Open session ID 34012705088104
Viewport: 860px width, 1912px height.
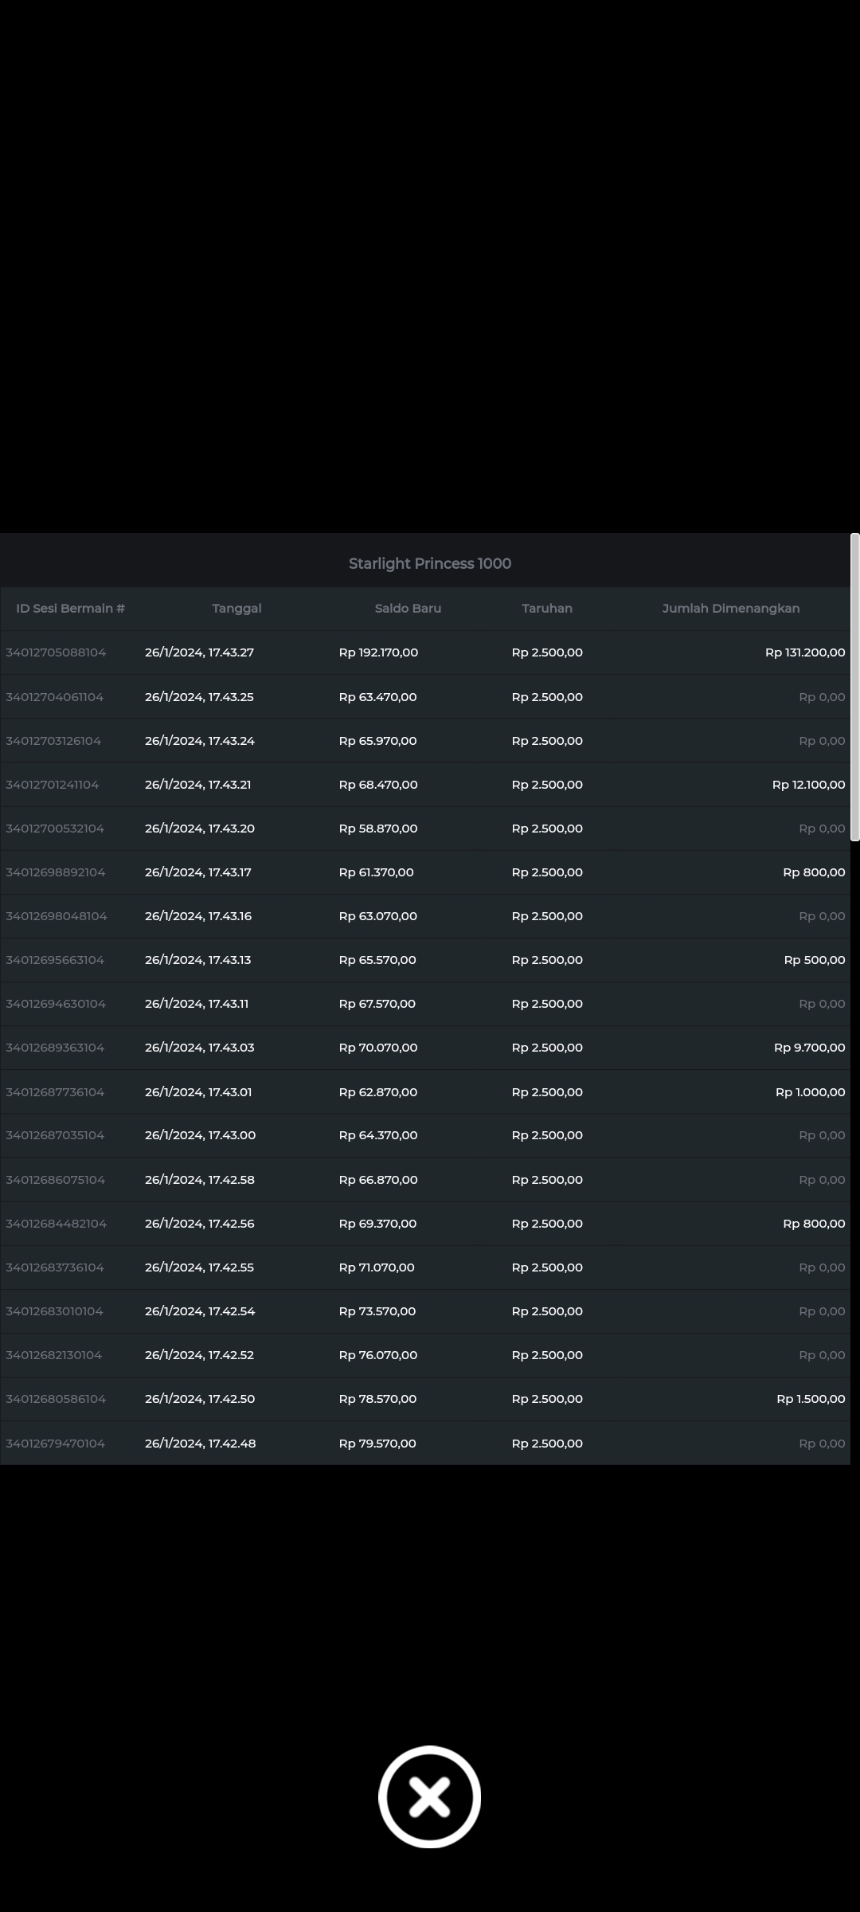[x=56, y=652]
